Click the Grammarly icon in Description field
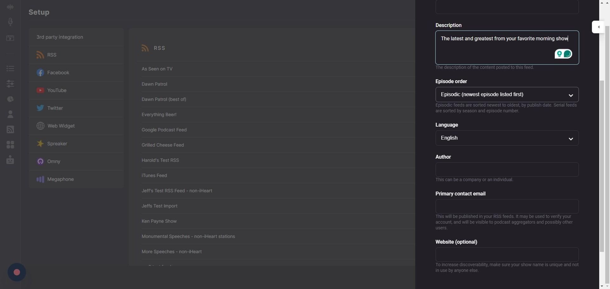The image size is (610, 289). [567, 54]
